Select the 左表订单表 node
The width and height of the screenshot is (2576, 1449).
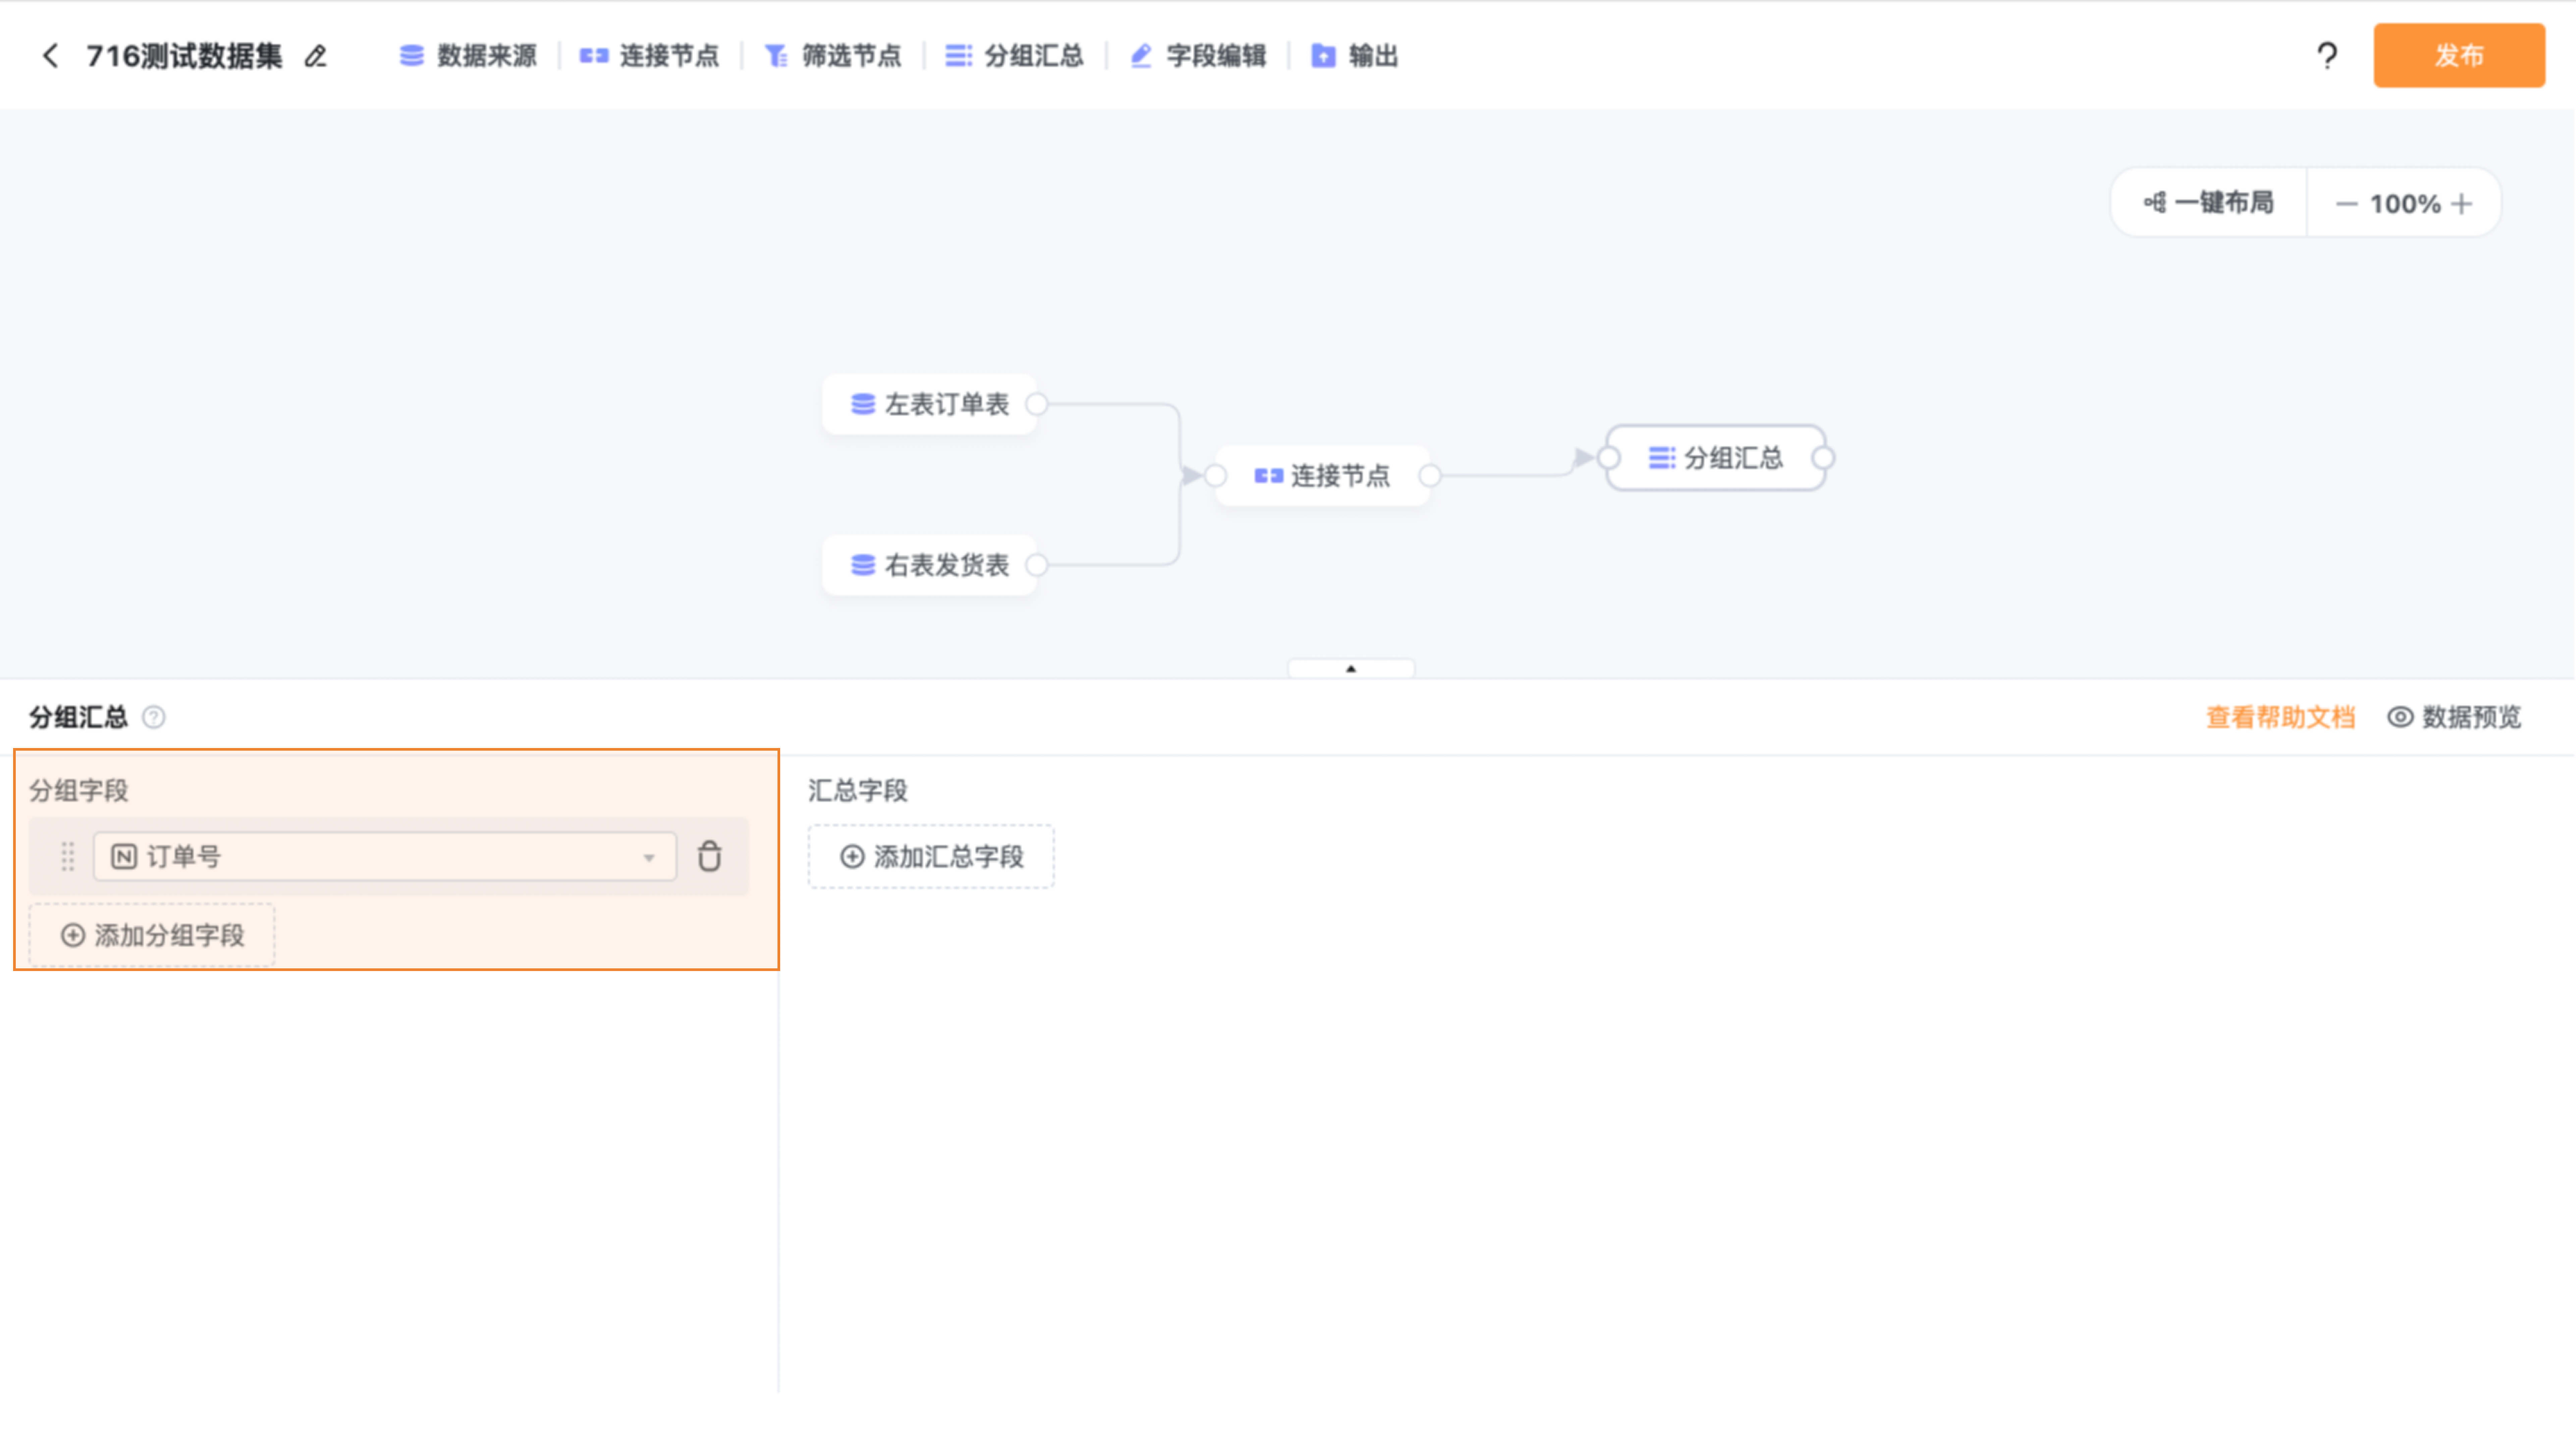[x=929, y=404]
